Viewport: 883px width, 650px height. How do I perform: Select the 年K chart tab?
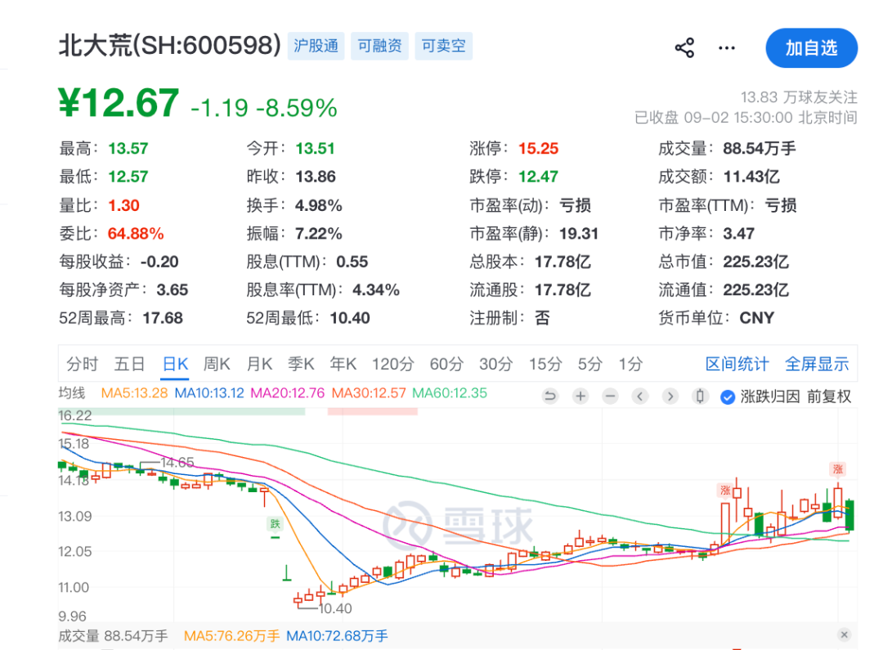click(343, 364)
